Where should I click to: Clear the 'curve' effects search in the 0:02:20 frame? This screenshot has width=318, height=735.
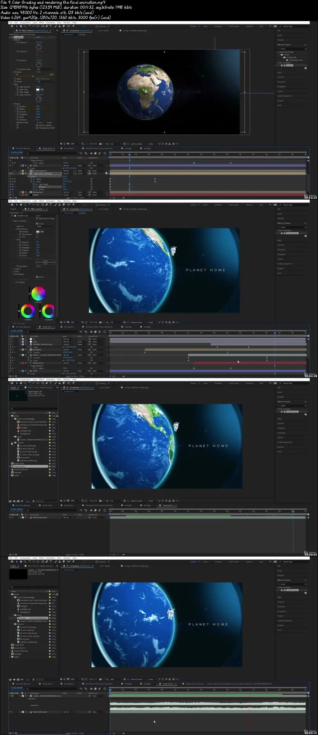coord(305,49)
